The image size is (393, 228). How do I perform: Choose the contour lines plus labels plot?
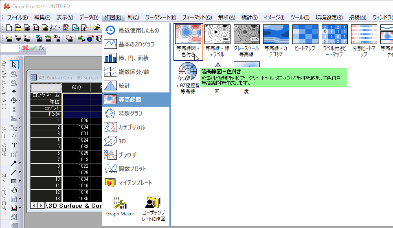[x=217, y=41]
